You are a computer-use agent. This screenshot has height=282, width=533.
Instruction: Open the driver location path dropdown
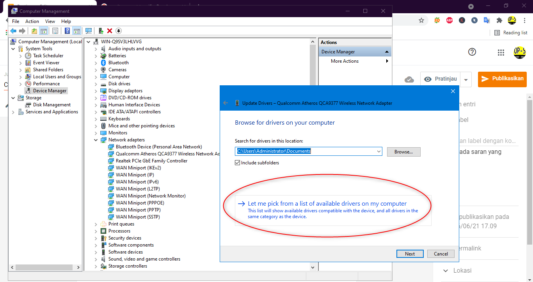[x=378, y=151]
